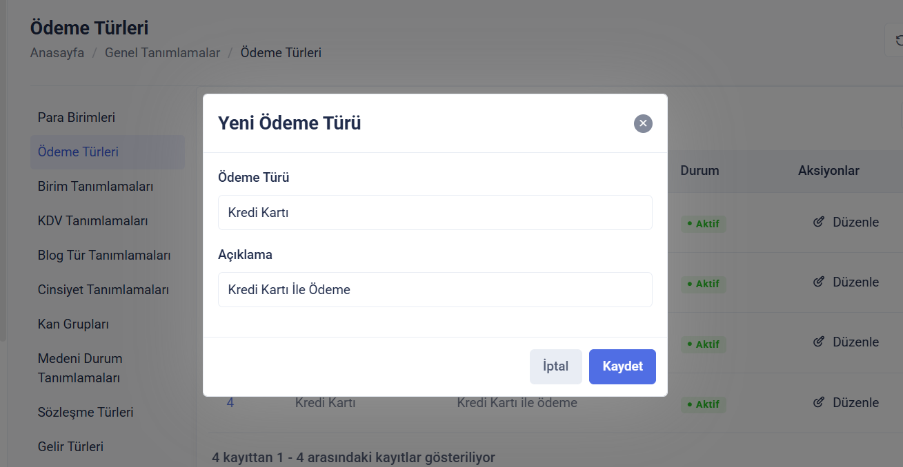This screenshot has width=903, height=467.
Task: Open Cinsiyet Tanımlamaları page
Action: (103, 290)
